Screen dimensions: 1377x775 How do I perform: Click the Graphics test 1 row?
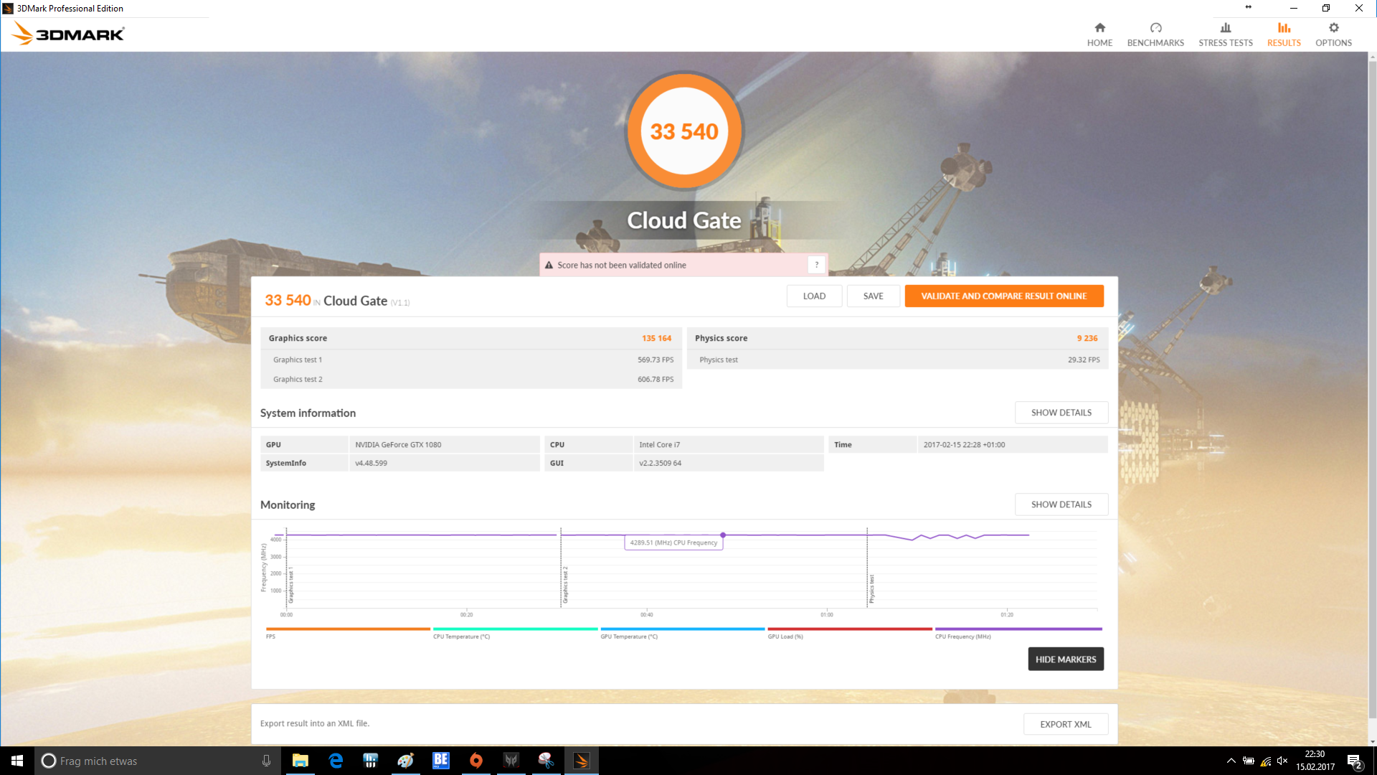pyautogui.click(x=471, y=360)
